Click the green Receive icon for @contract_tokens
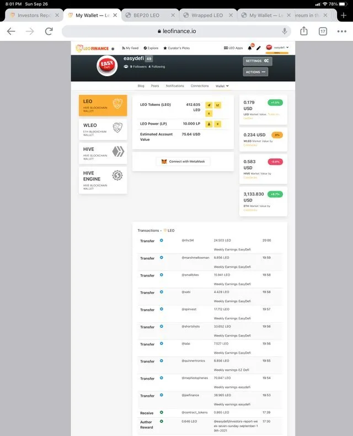 [x=161, y=412]
